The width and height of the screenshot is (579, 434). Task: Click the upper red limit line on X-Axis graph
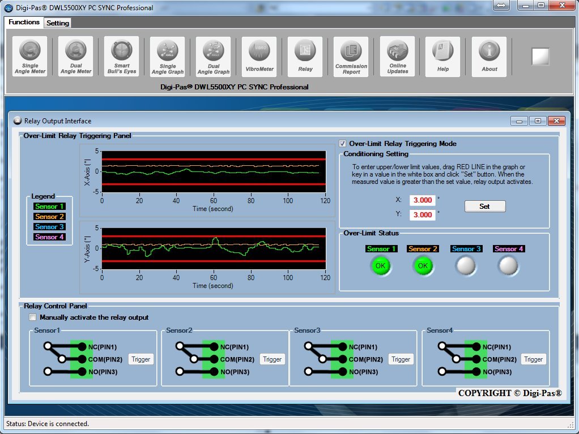pyautogui.click(x=214, y=159)
